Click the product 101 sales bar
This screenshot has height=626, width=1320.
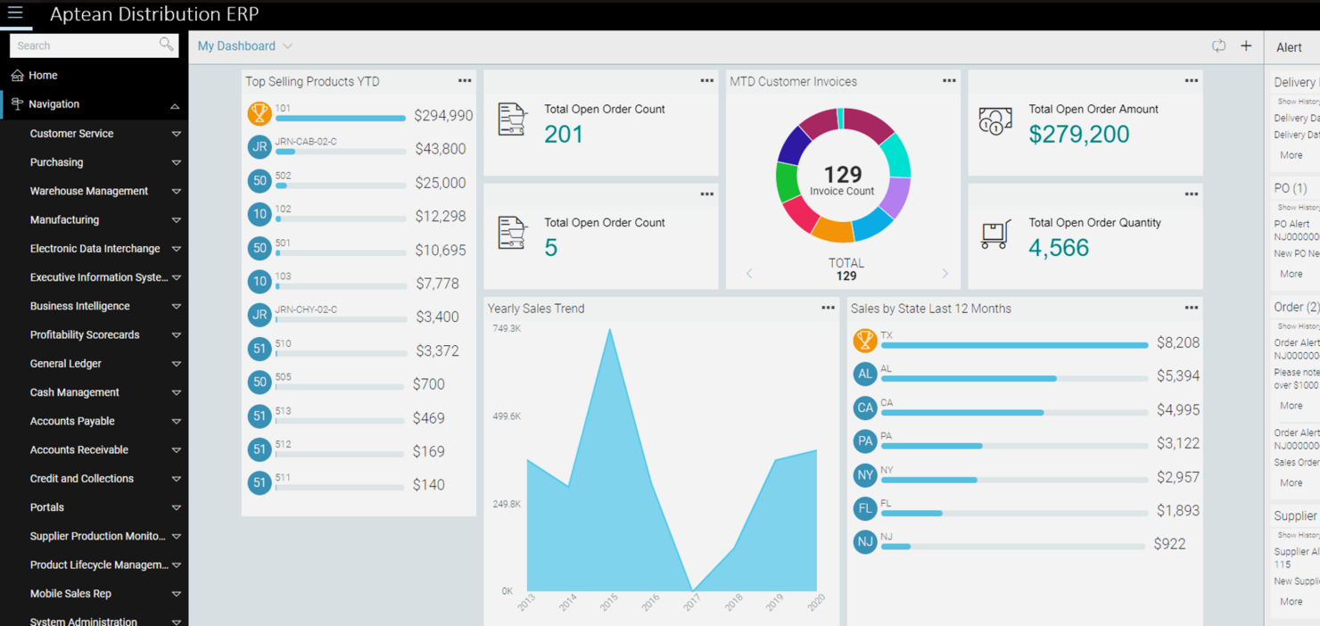click(x=340, y=118)
